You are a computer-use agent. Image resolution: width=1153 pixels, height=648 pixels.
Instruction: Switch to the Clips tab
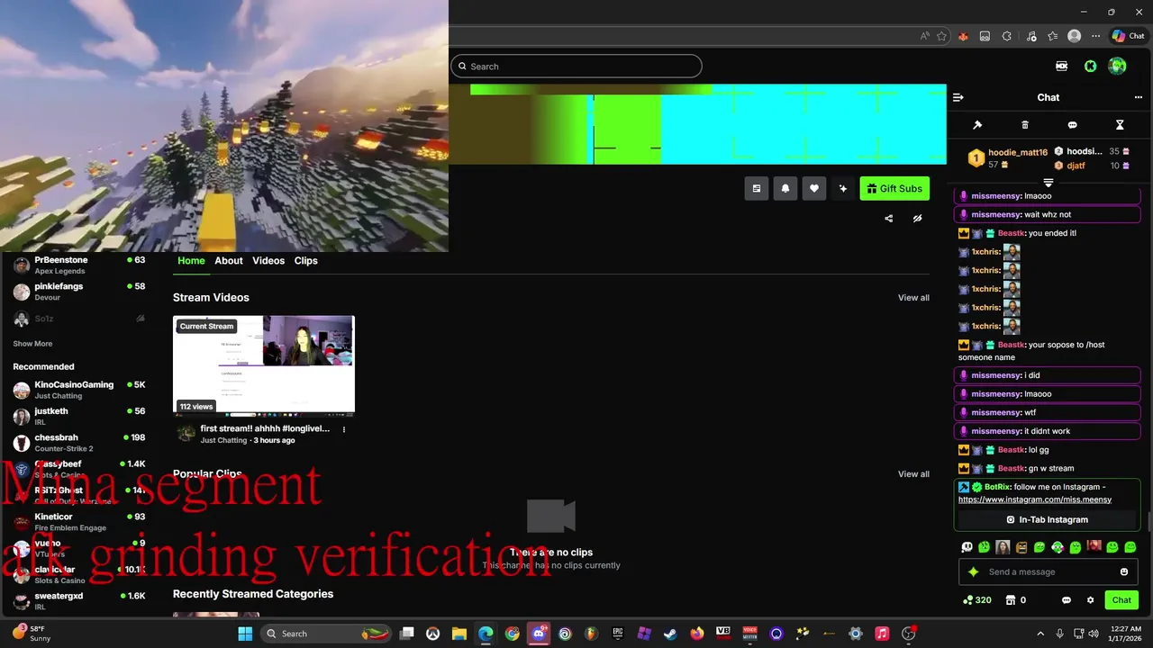306,260
